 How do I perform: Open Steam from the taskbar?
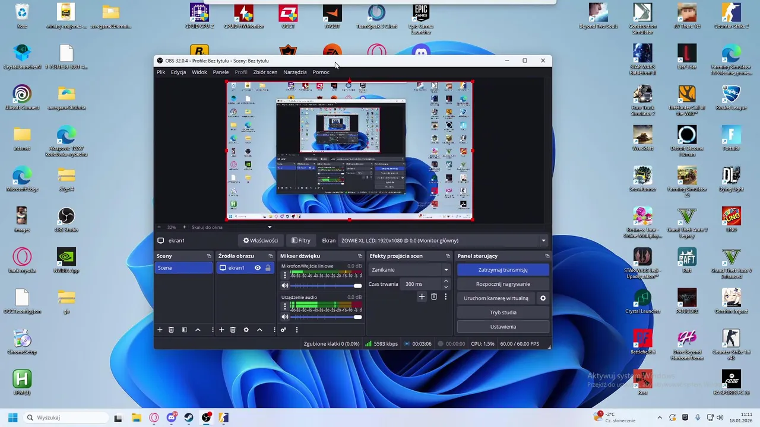pyautogui.click(x=189, y=418)
